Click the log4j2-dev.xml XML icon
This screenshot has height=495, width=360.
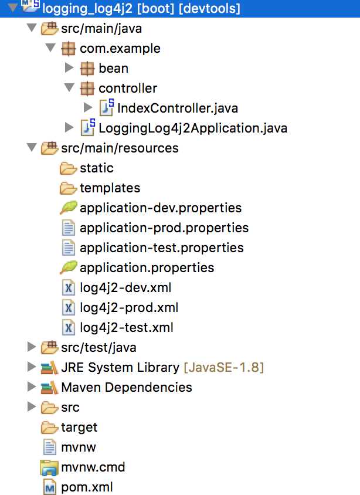tap(69, 287)
